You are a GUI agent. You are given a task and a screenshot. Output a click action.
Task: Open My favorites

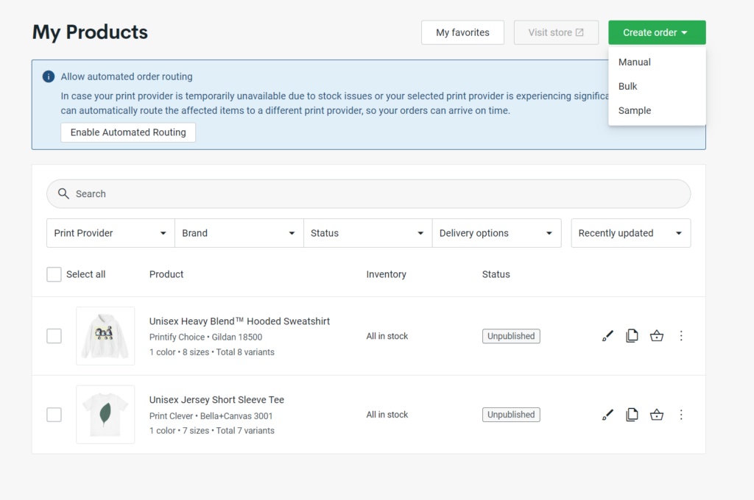click(462, 32)
